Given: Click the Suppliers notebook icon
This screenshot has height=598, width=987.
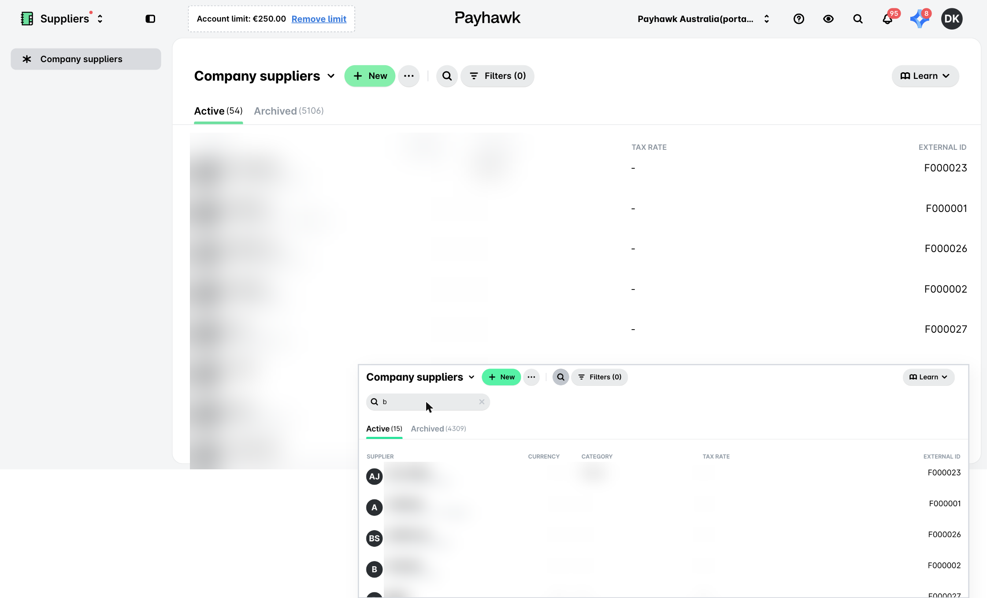Looking at the screenshot, I should tap(27, 19).
